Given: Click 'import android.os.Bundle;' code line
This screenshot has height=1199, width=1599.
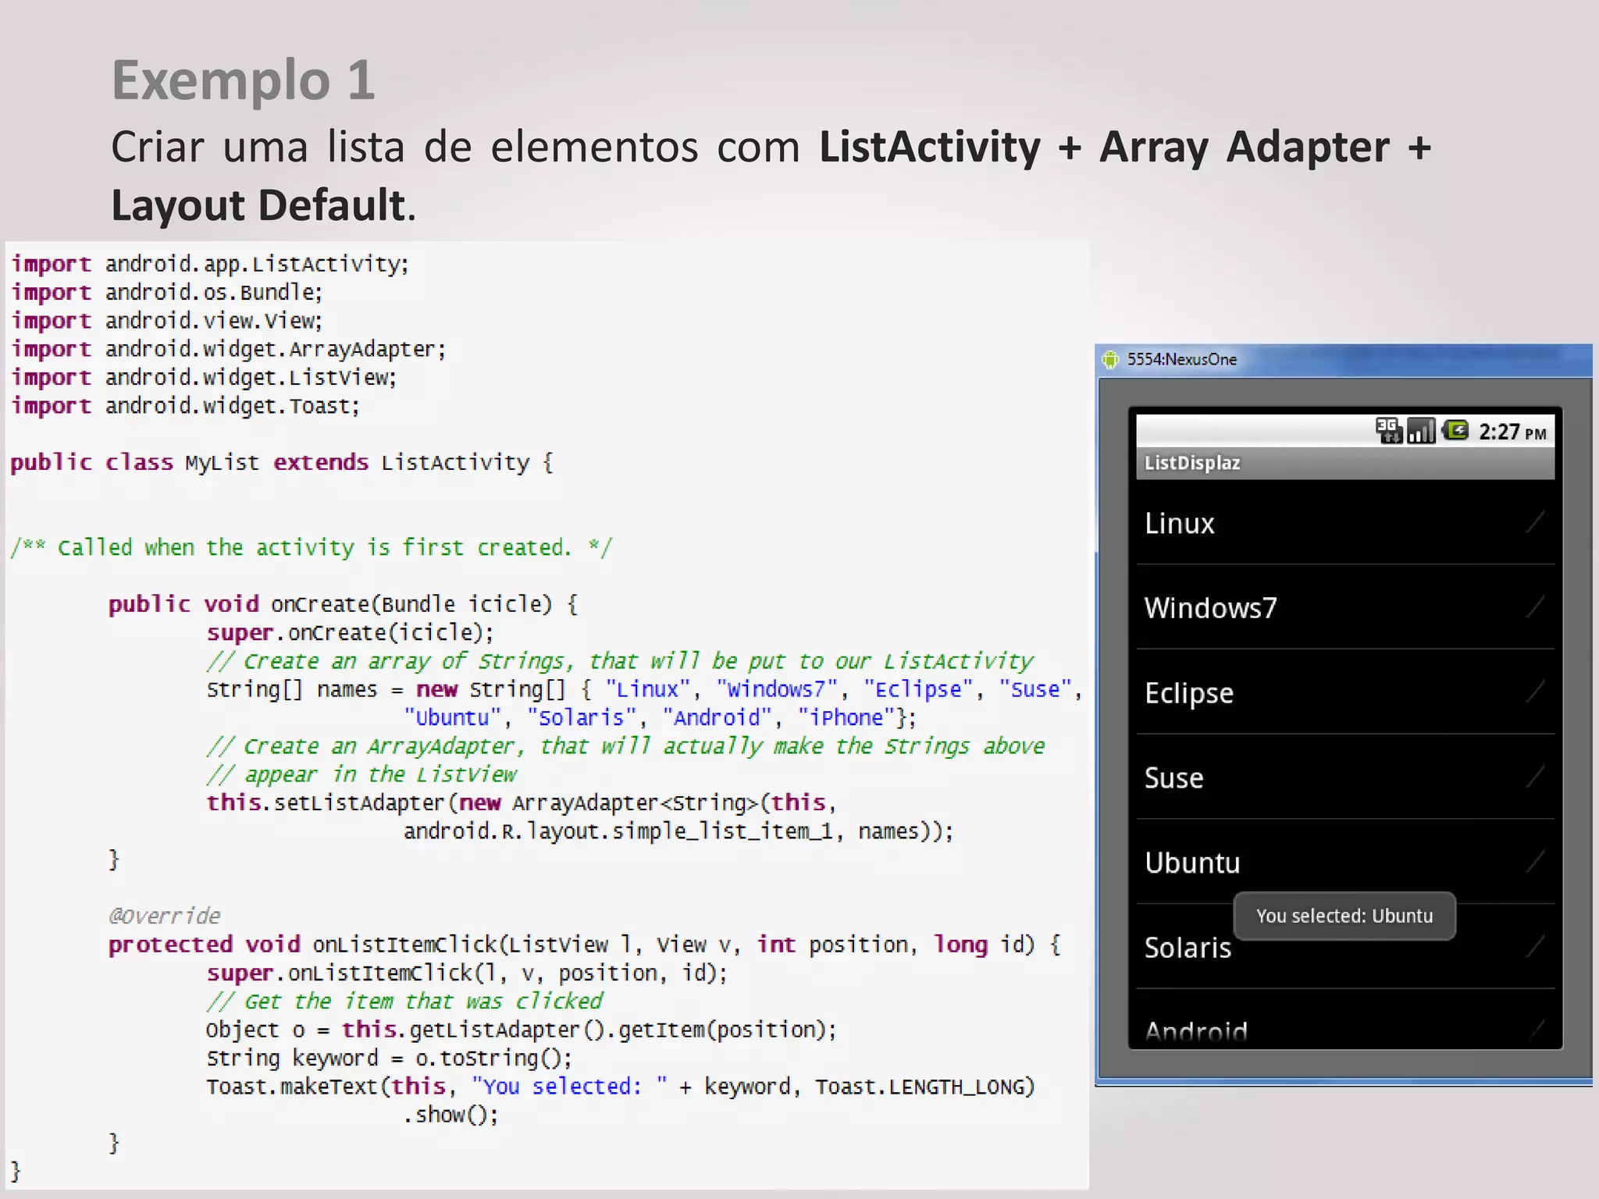Looking at the screenshot, I should 166,293.
